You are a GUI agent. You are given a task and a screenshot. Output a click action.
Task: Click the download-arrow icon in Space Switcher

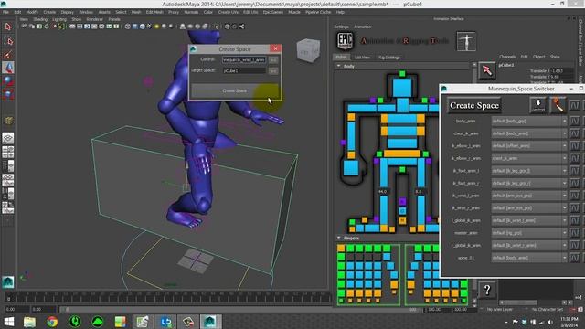coord(538,105)
